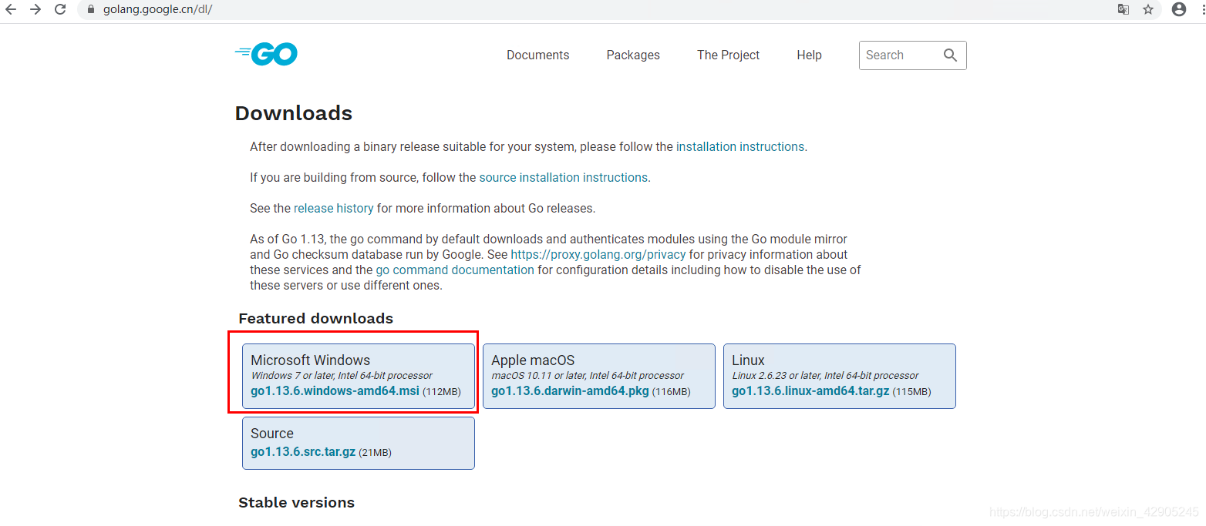Click the (116MB) size label
This screenshot has width=1206, height=526.
[672, 392]
